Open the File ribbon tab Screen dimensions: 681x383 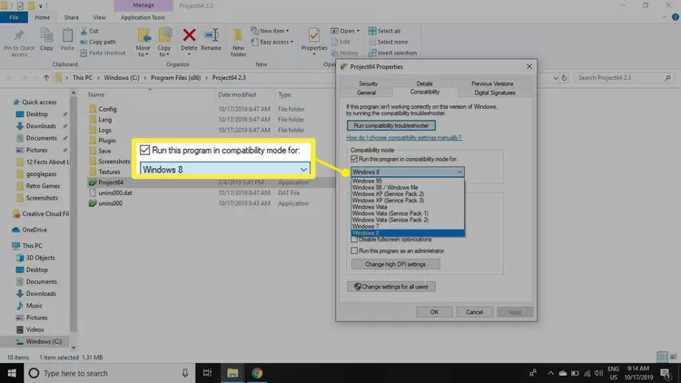pyautogui.click(x=14, y=17)
